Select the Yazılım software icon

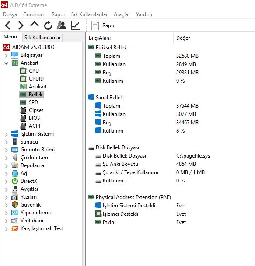15,197
